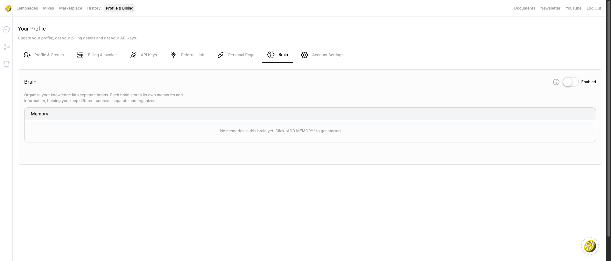Viewport: 611px width, 261px height.
Task: Click the API Keys plug icon
Action: tap(133, 55)
